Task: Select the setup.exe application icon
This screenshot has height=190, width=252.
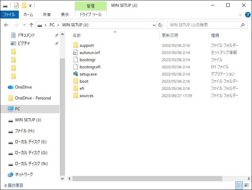Action: pos(76,74)
